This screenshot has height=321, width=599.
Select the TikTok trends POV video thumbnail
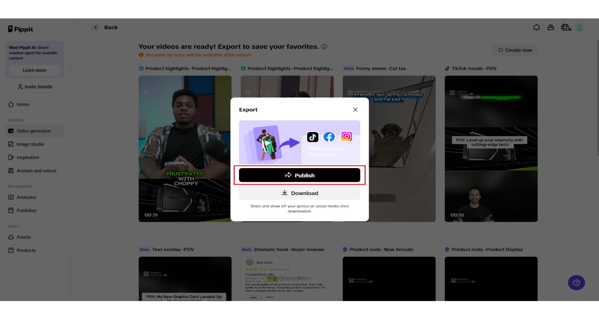[x=491, y=148]
